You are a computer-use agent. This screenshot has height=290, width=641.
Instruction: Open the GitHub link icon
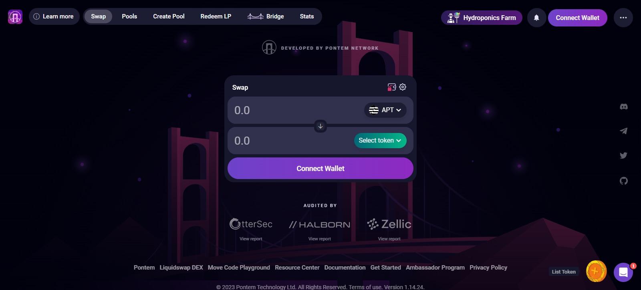point(624,181)
